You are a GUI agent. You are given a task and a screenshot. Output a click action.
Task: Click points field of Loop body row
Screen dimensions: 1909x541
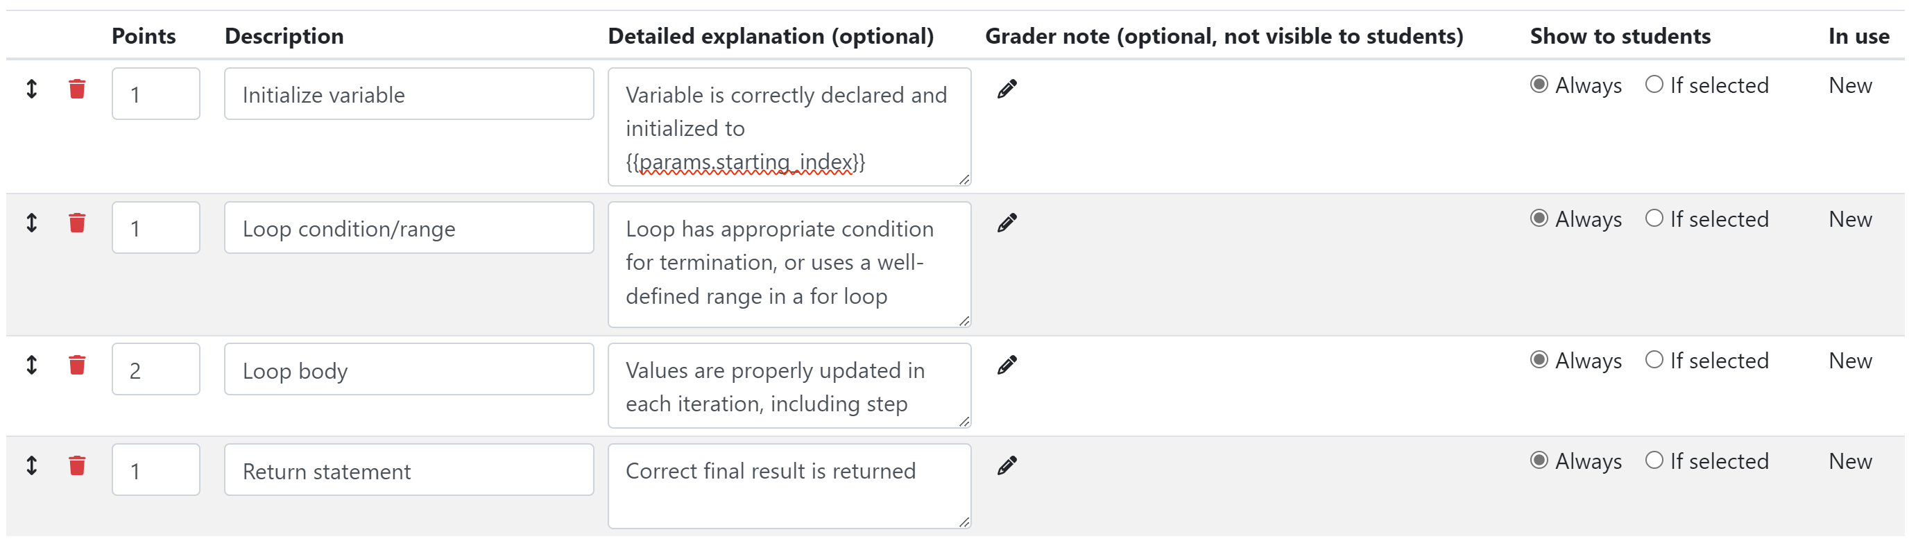tap(155, 369)
